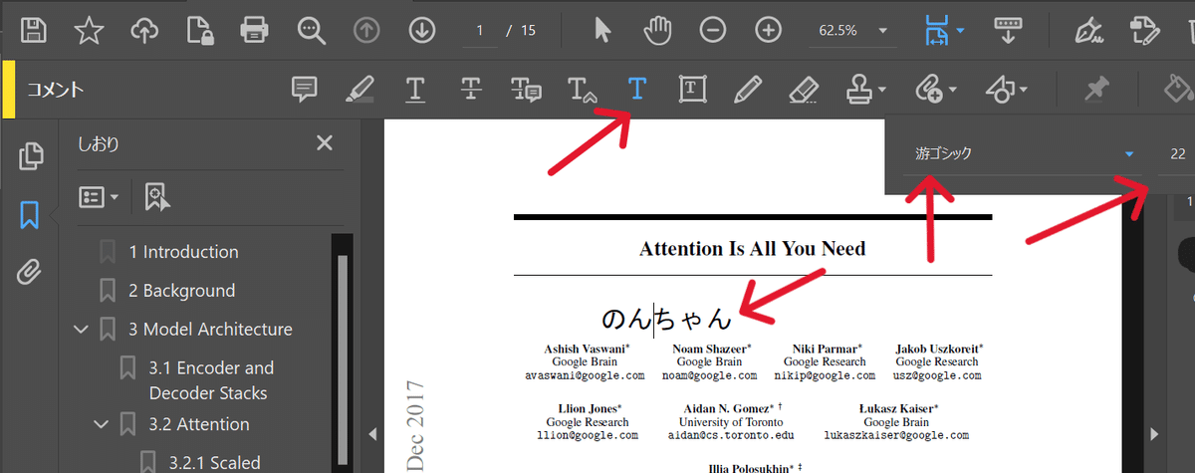This screenshot has height=473, width=1195.
Task: Select the replace-text note tool
Action: coord(526,90)
